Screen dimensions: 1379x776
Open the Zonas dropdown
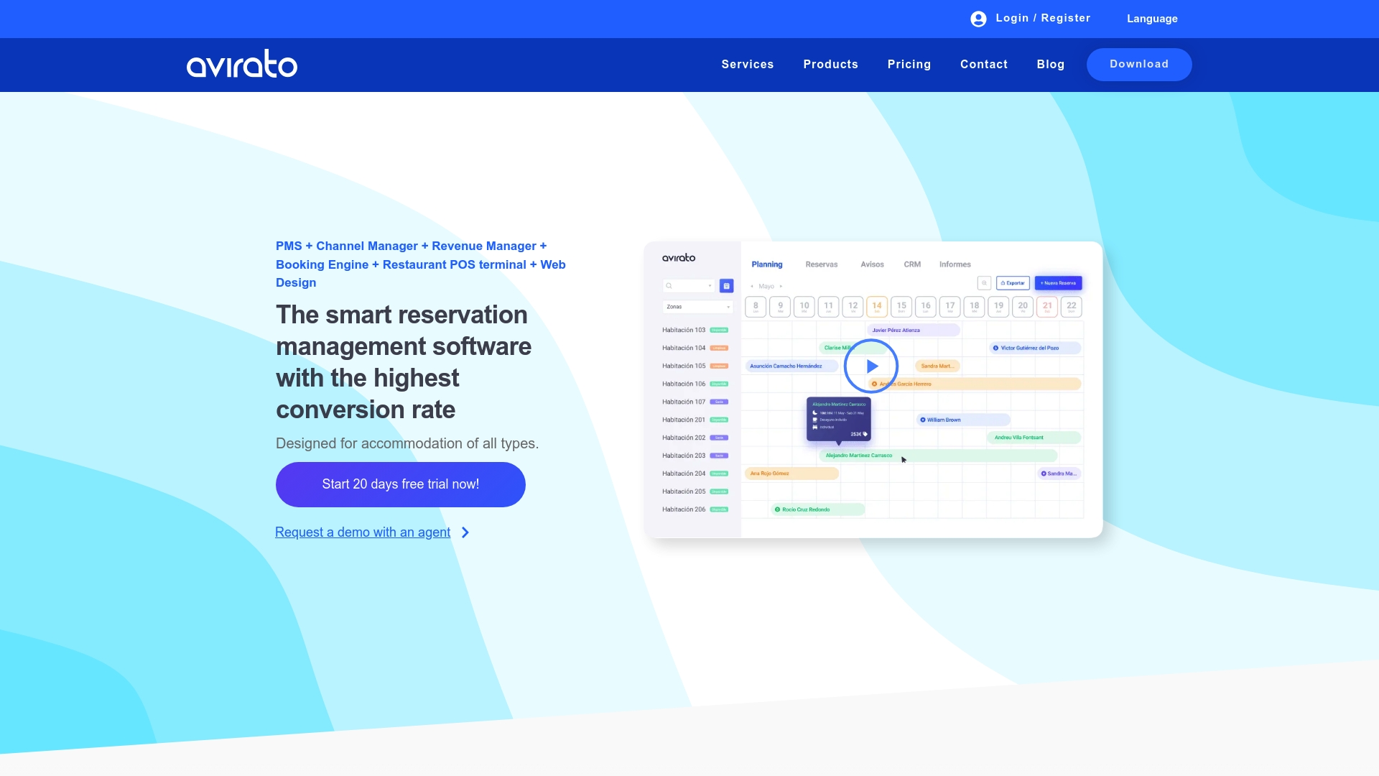pyautogui.click(x=697, y=307)
